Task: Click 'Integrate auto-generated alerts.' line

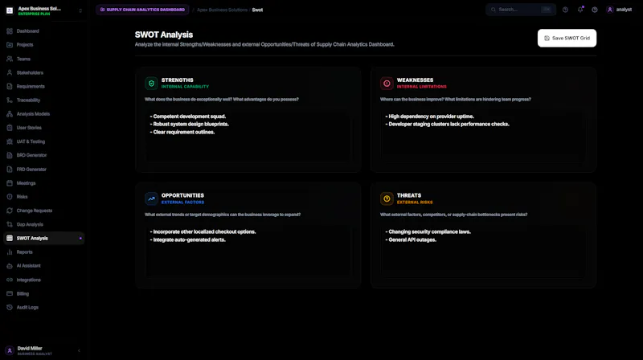Action: 188,239
